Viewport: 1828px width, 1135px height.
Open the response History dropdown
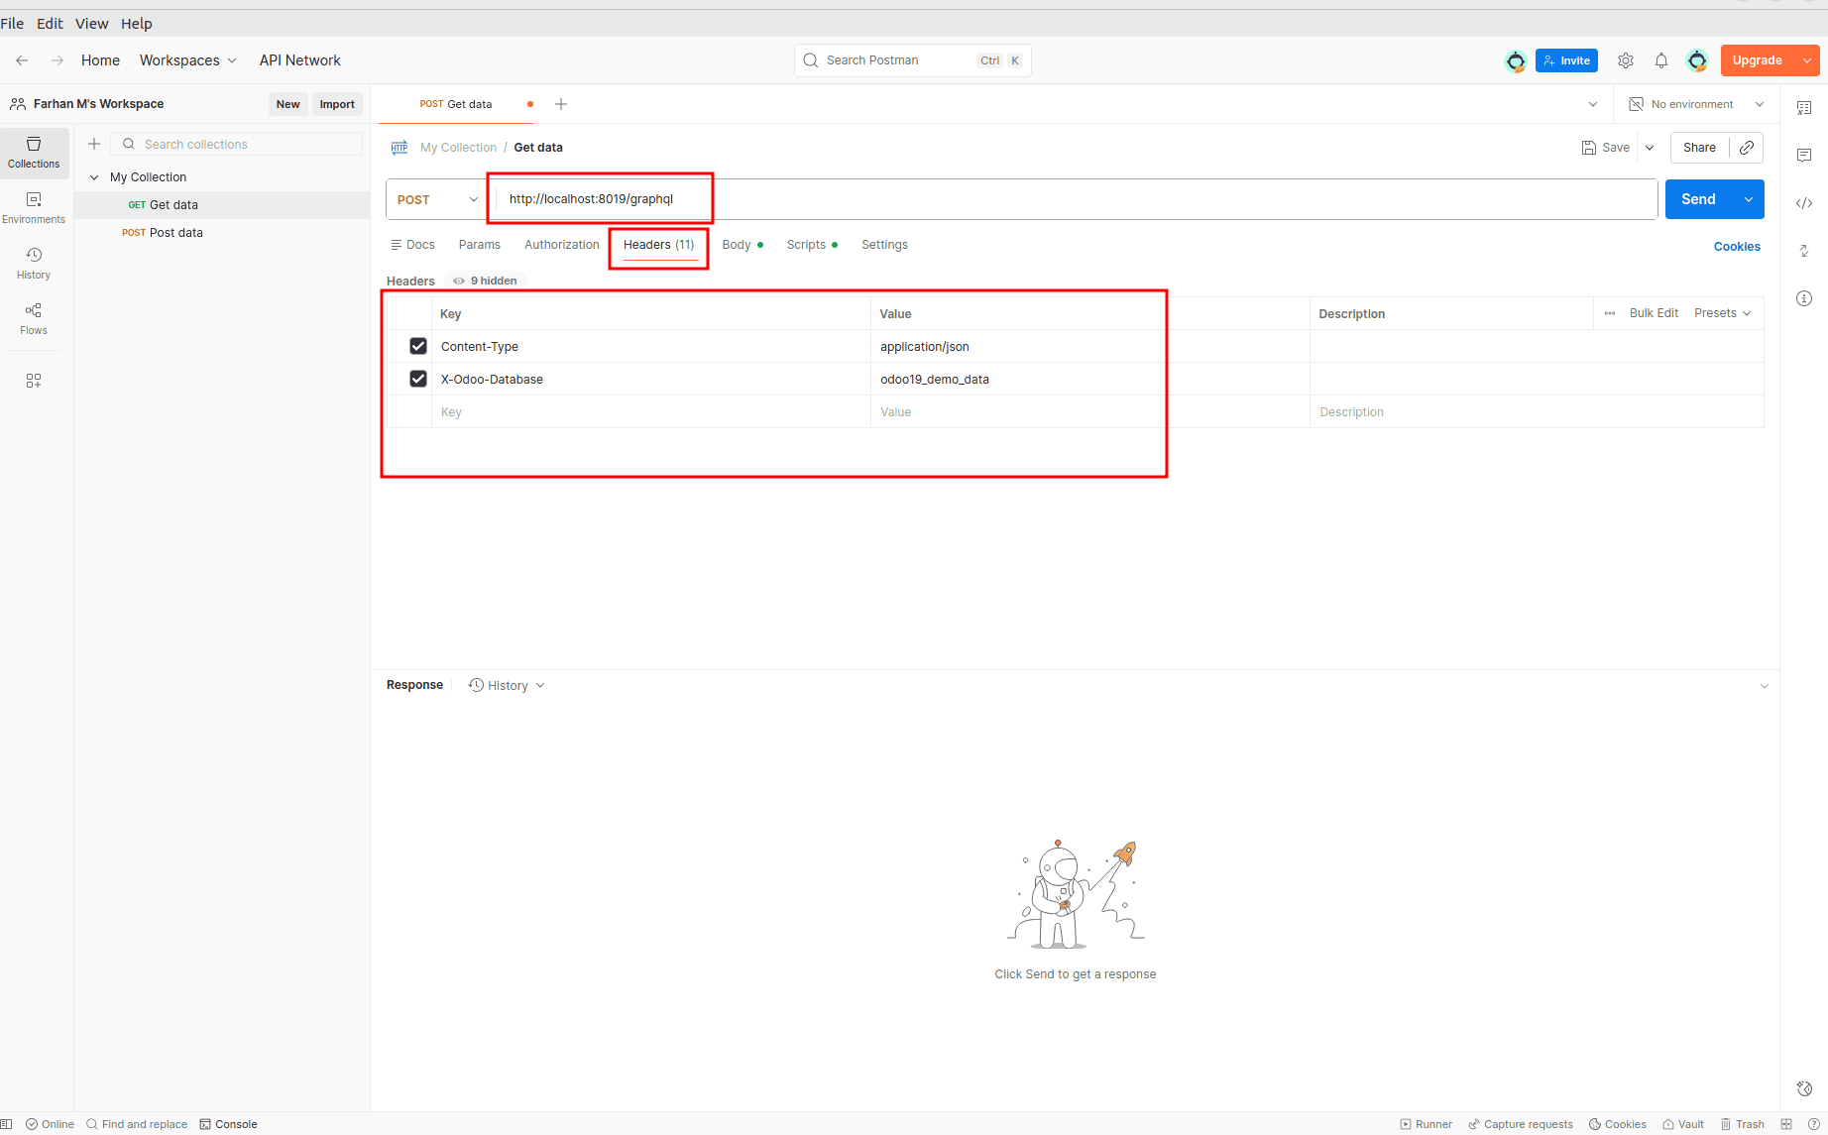pos(507,686)
